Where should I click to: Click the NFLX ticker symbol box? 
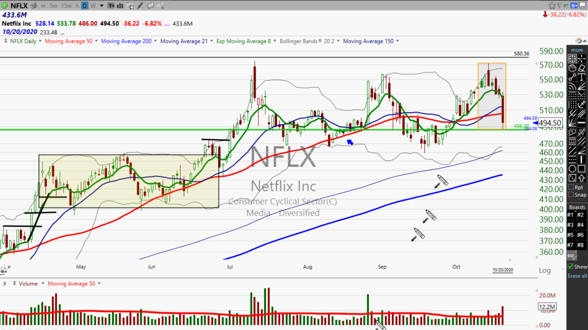(19, 5)
